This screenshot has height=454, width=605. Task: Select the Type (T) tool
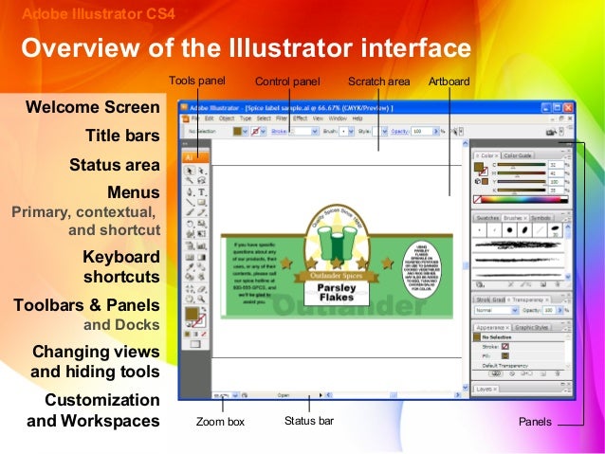[x=201, y=191]
